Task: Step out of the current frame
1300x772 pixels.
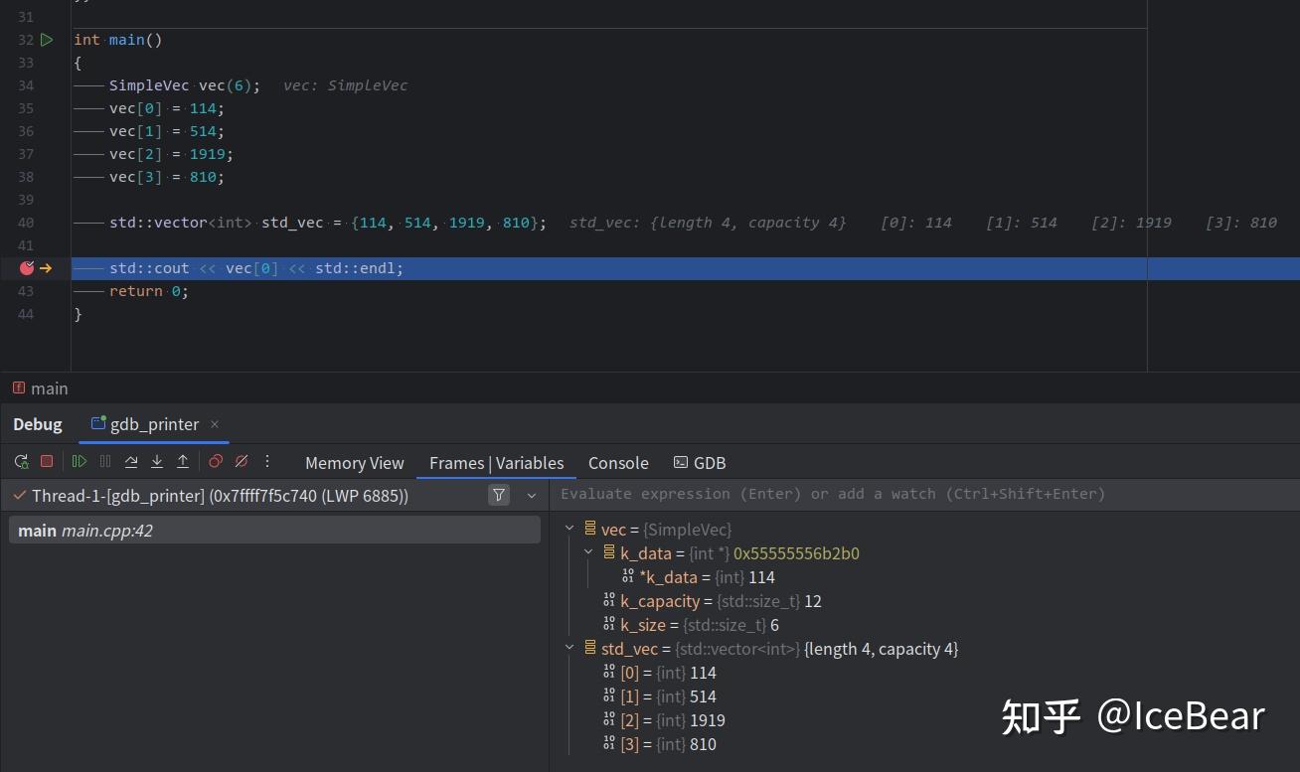Action: [x=183, y=462]
